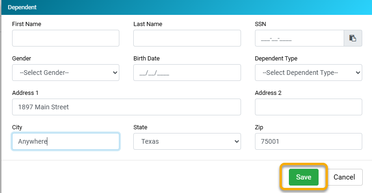Click the Address 1 label text
The image size is (372, 193).
(x=25, y=93)
